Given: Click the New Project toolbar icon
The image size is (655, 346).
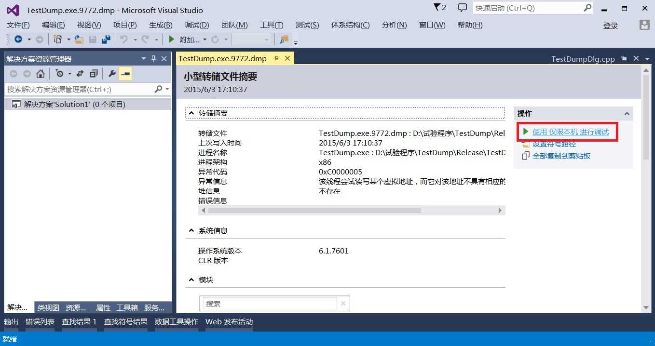Looking at the screenshot, I should coord(58,40).
